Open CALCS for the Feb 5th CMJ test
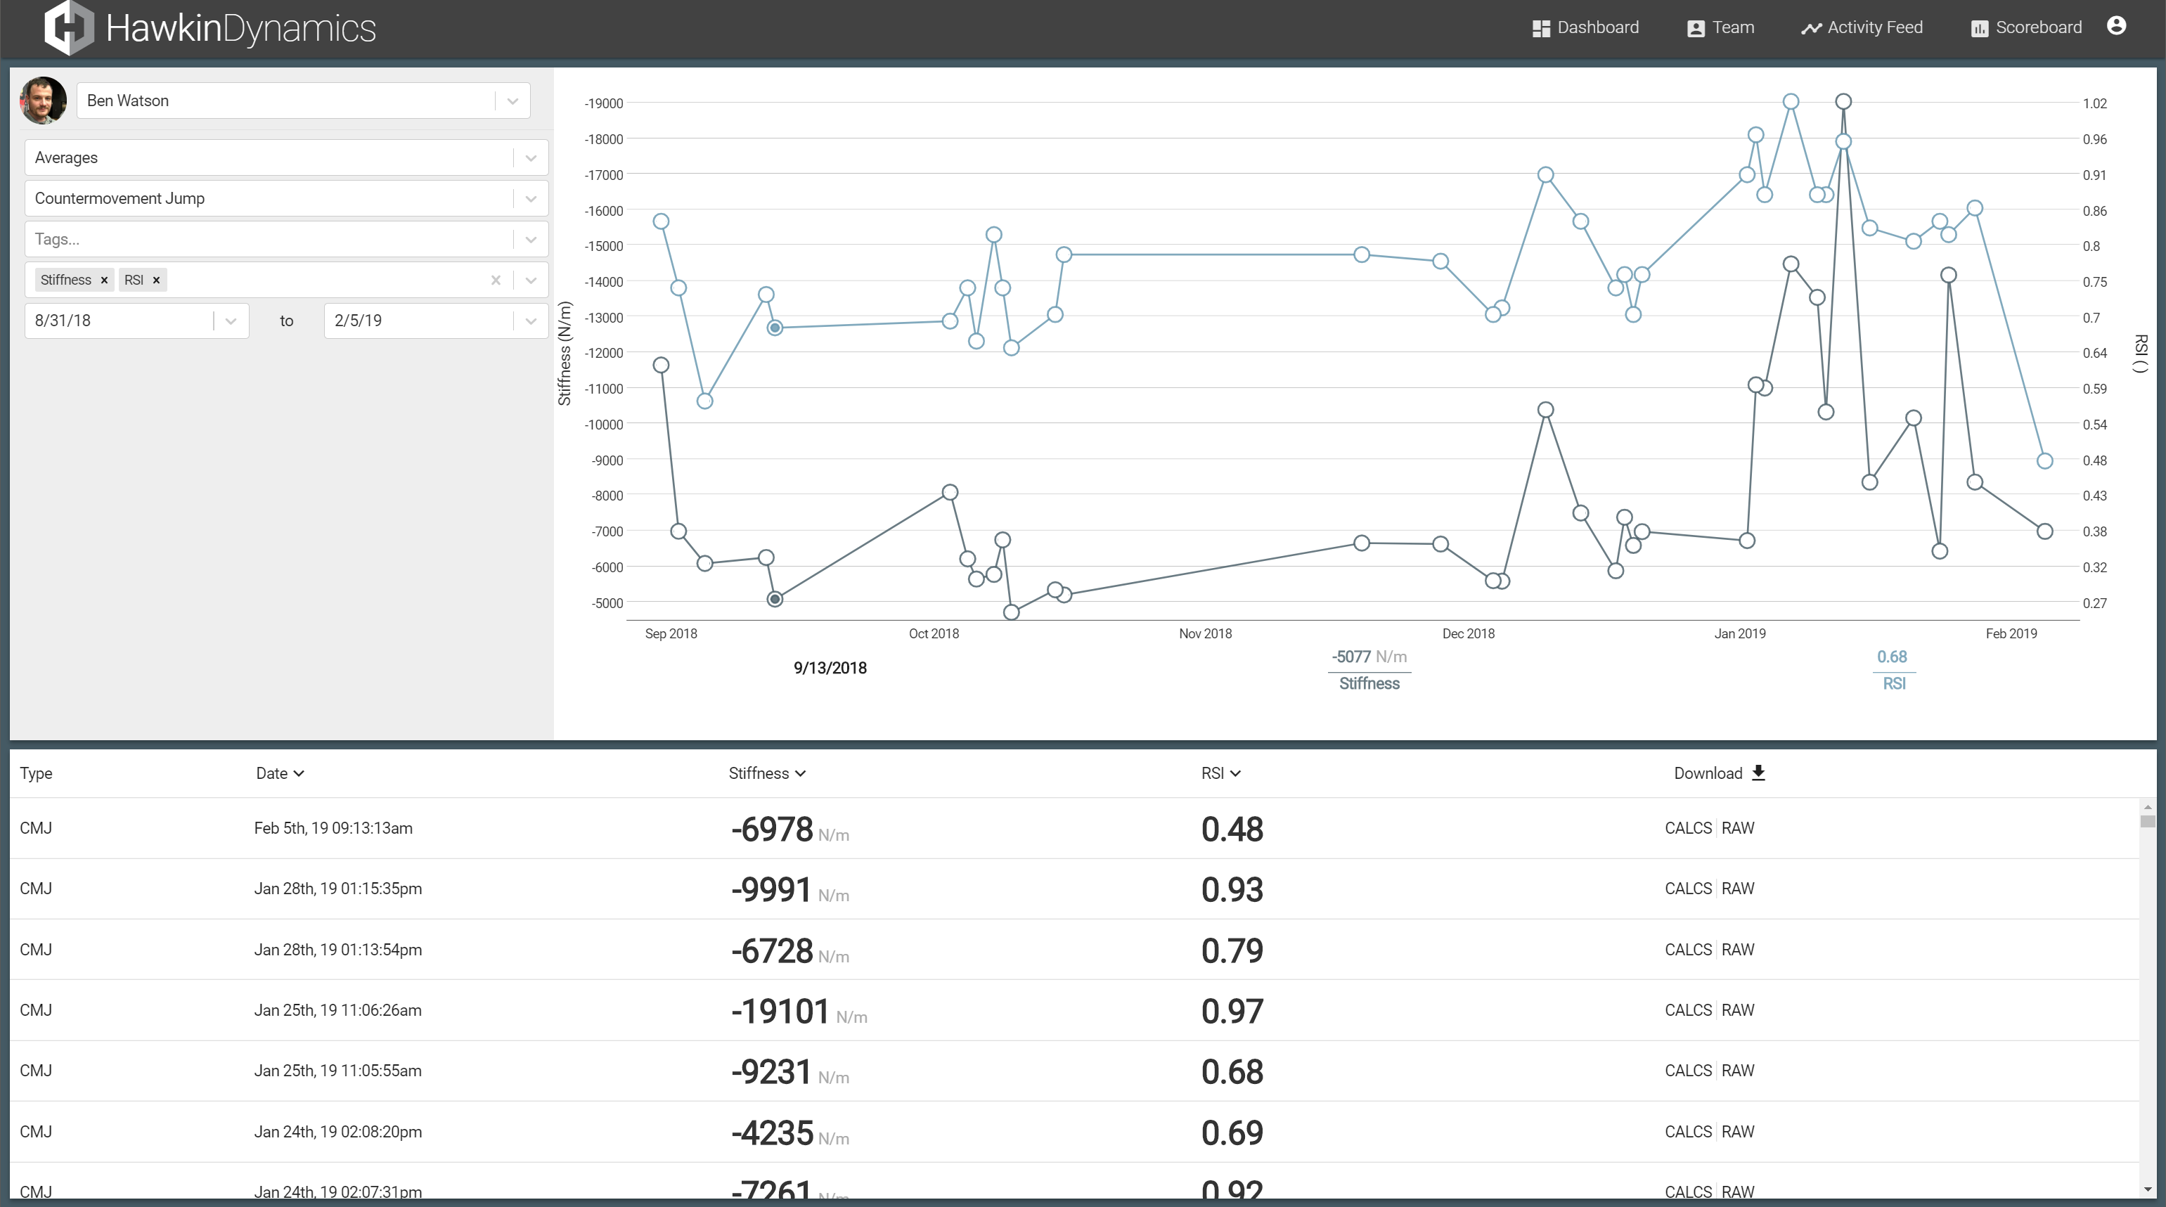The width and height of the screenshot is (2166, 1207). click(1687, 828)
